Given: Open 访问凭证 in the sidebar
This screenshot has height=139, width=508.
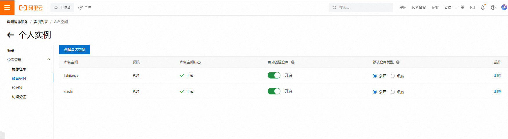Looking at the screenshot, I should [x=19, y=97].
